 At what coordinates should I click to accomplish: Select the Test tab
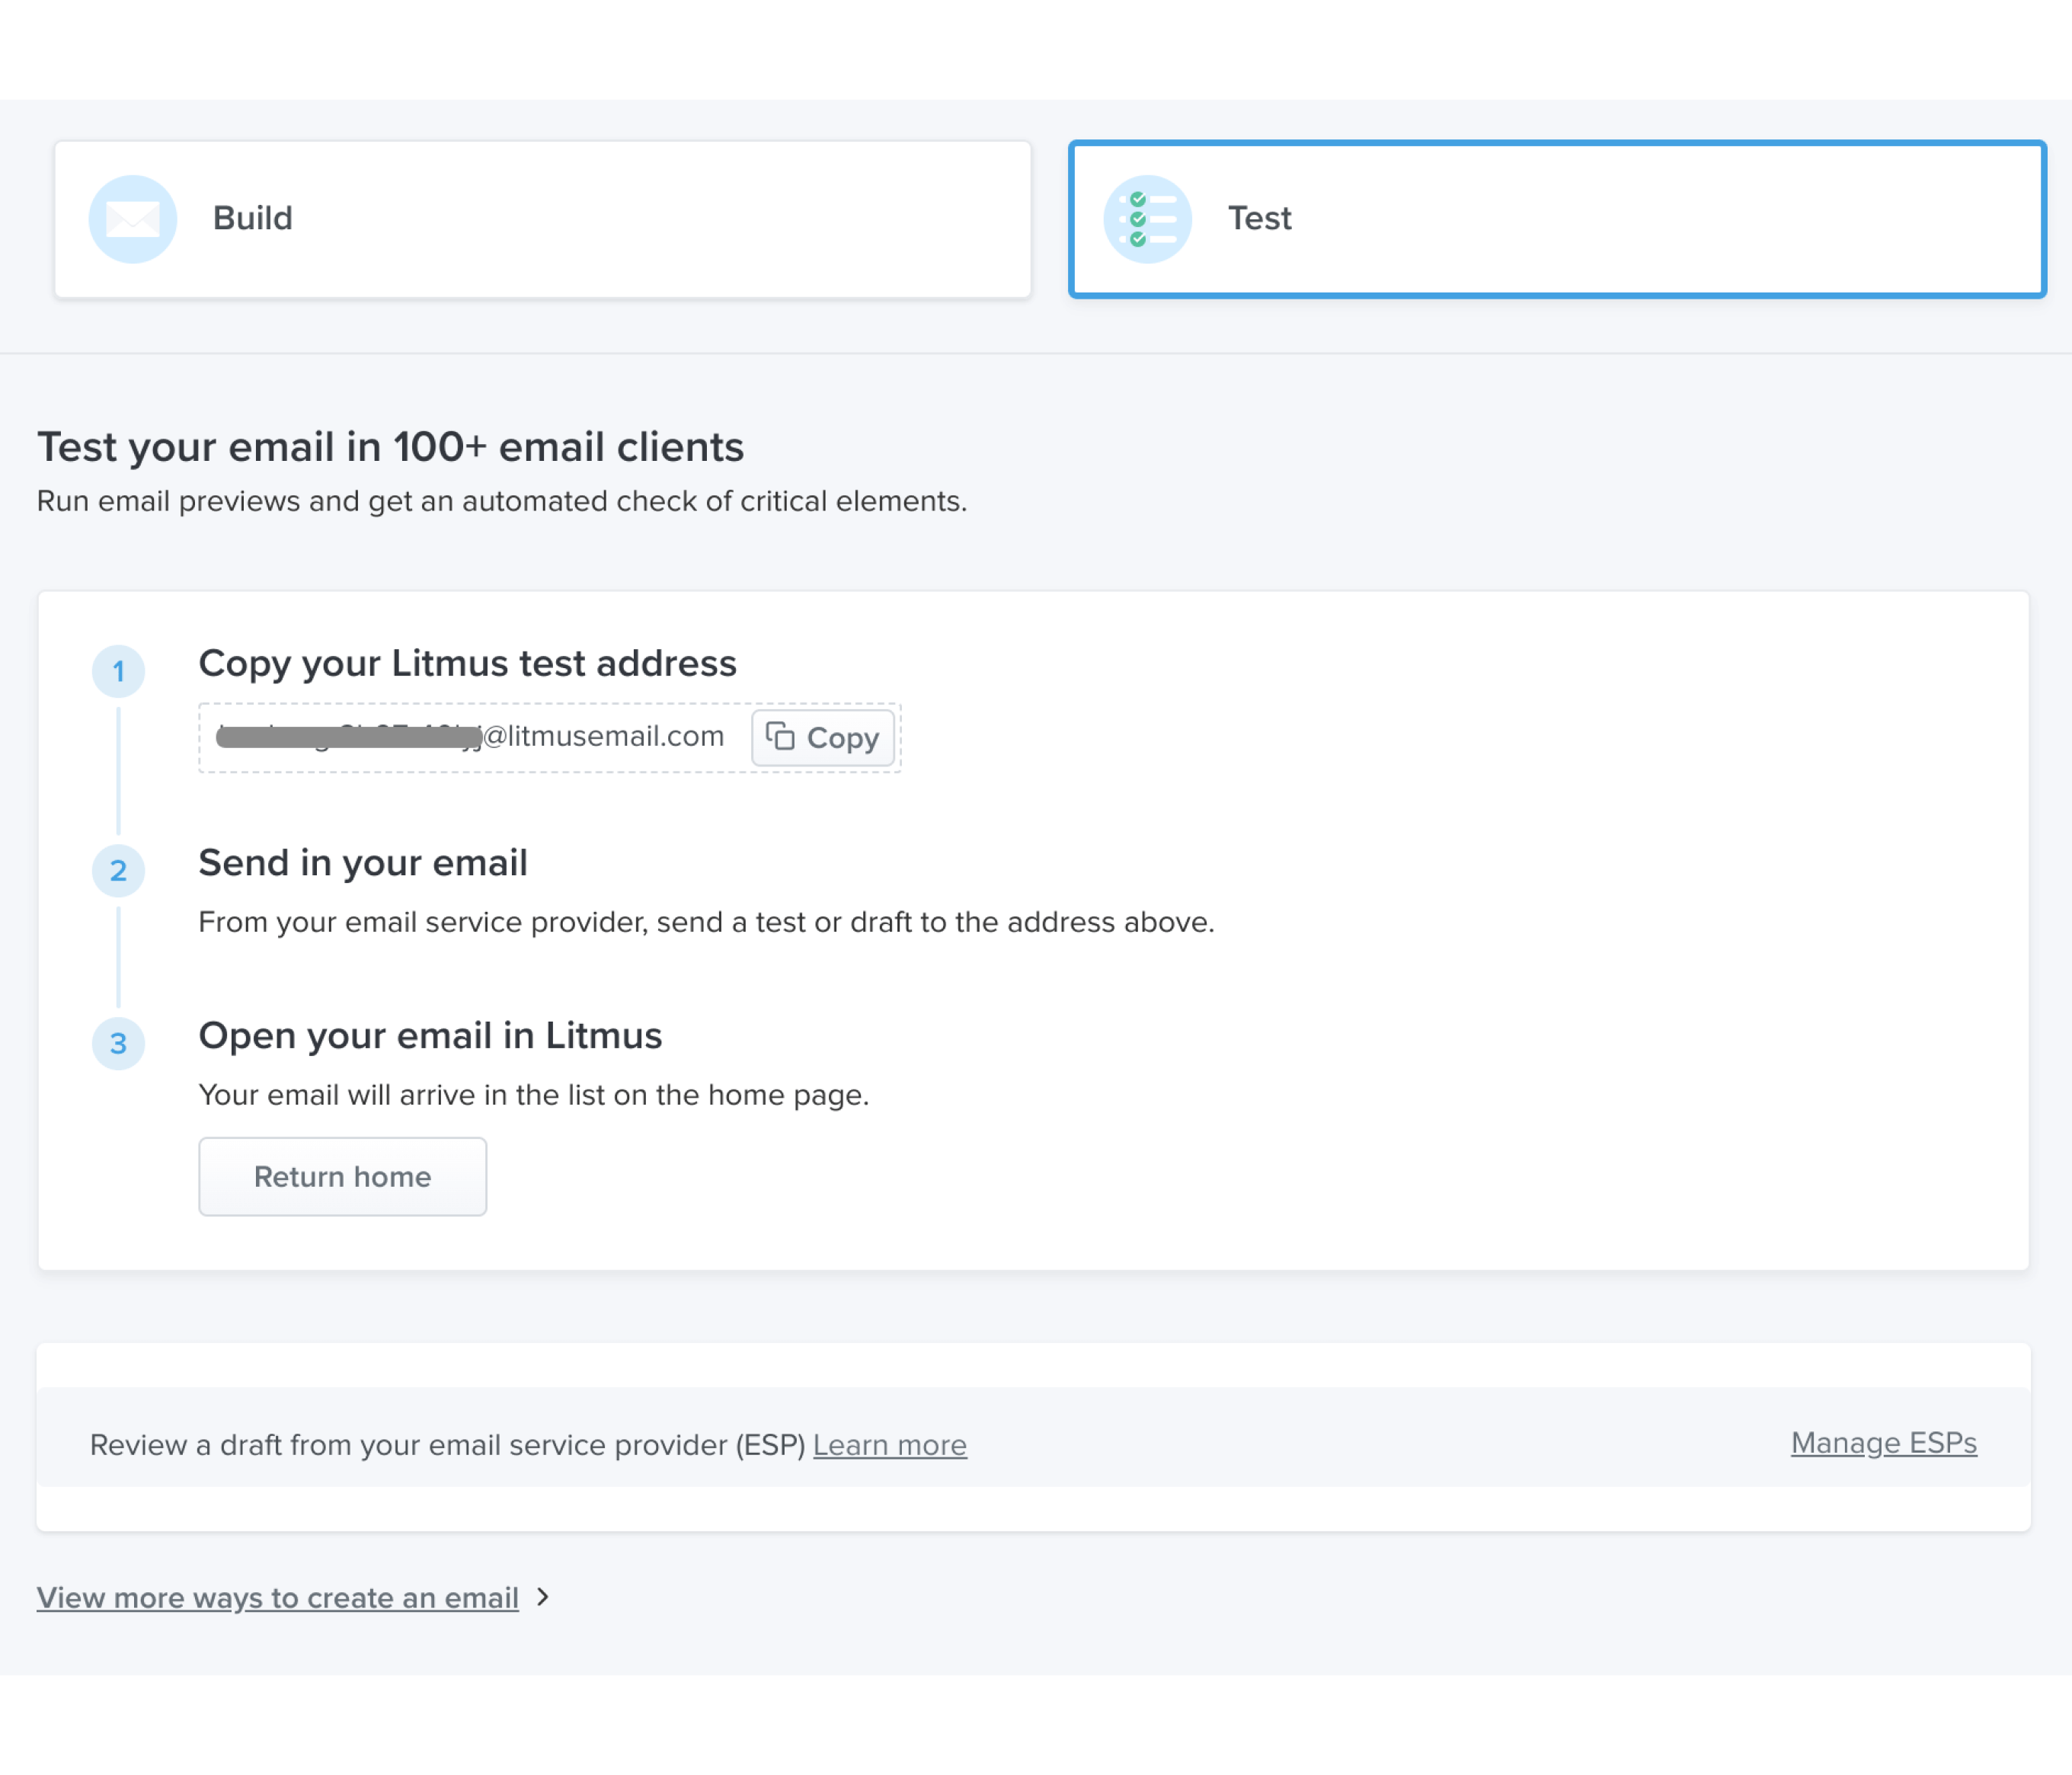[x=1556, y=219]
